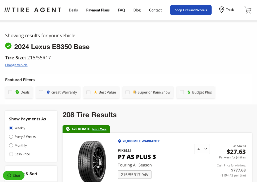Enable the Great Warranty filter checkbox
The image size is (257, 182).
[41, 92]
